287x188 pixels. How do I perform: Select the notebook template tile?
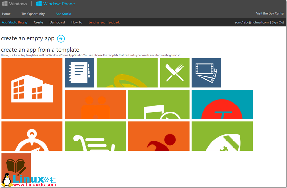79,73
